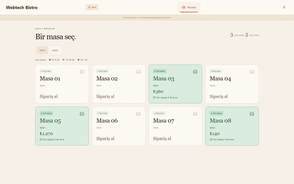Click the Boş masa badge on Masa 06
This screenshot has width=294, height=184.
tap(103, 113)
